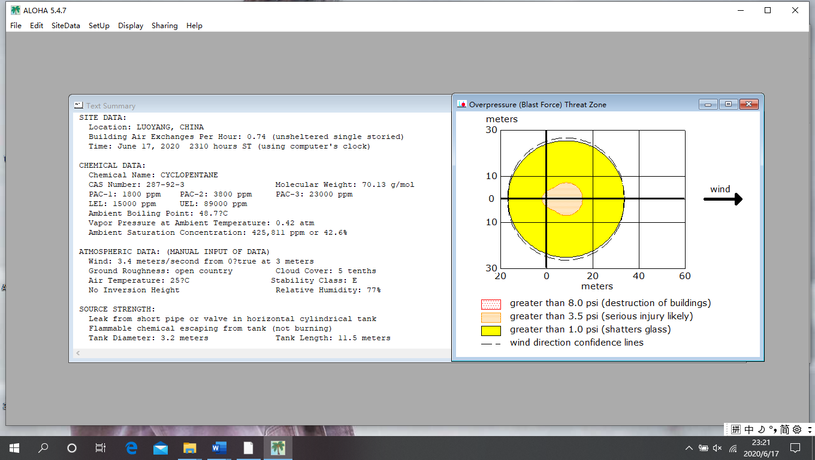Click the orange 3.5 psi legend swatch
Screen dimensions: 815x460
491,317
